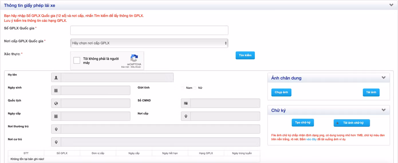Click the Tải ảnh chữ ký button
The image size is (398, 163).
coord(352,123)
